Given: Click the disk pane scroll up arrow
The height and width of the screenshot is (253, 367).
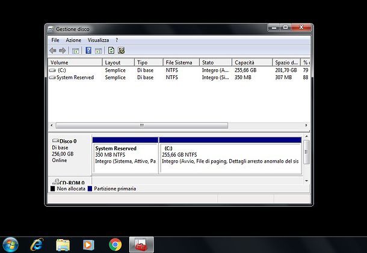Looking at the screenshot, I should click(306, 136).
